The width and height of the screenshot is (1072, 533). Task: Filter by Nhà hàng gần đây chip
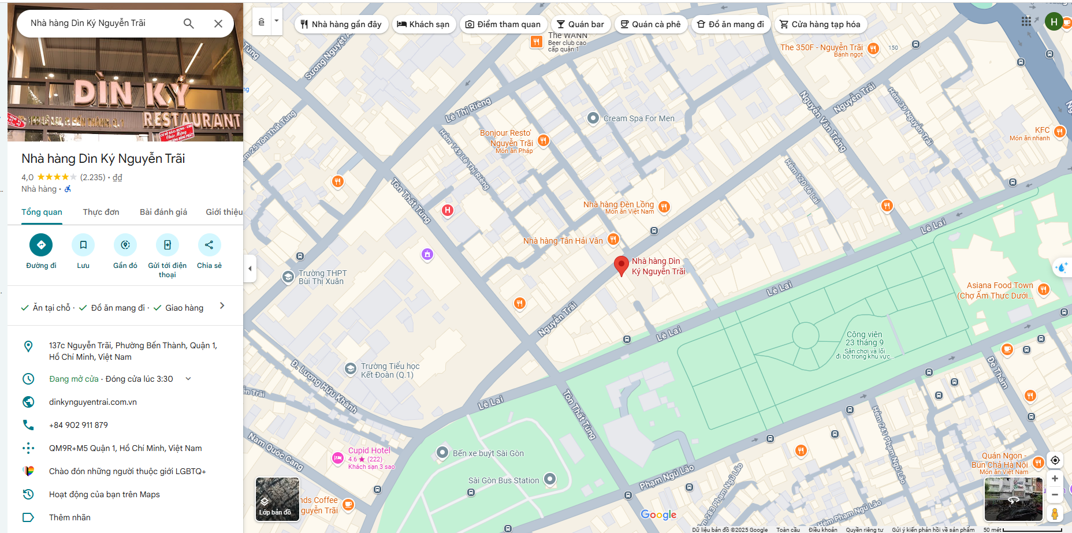pyautogui.click(x=341, y=24)
